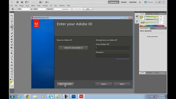The height and width of the screenshot is (99, 176).
Task: Click the Next button in dialog
Action: (122, 84)
